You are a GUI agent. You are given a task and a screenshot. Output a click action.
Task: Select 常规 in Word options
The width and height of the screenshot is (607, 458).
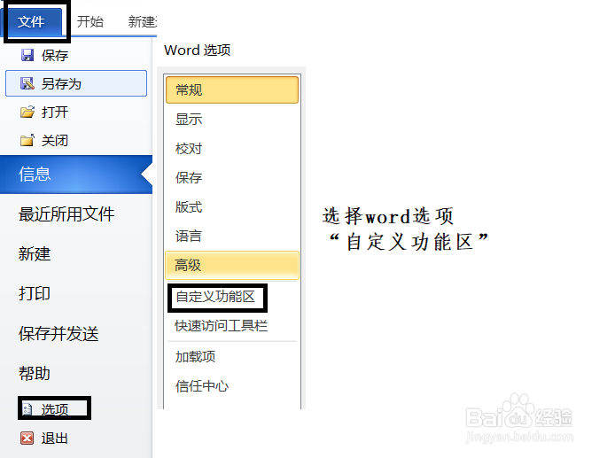pyautogui.click(x=232, y=89)
